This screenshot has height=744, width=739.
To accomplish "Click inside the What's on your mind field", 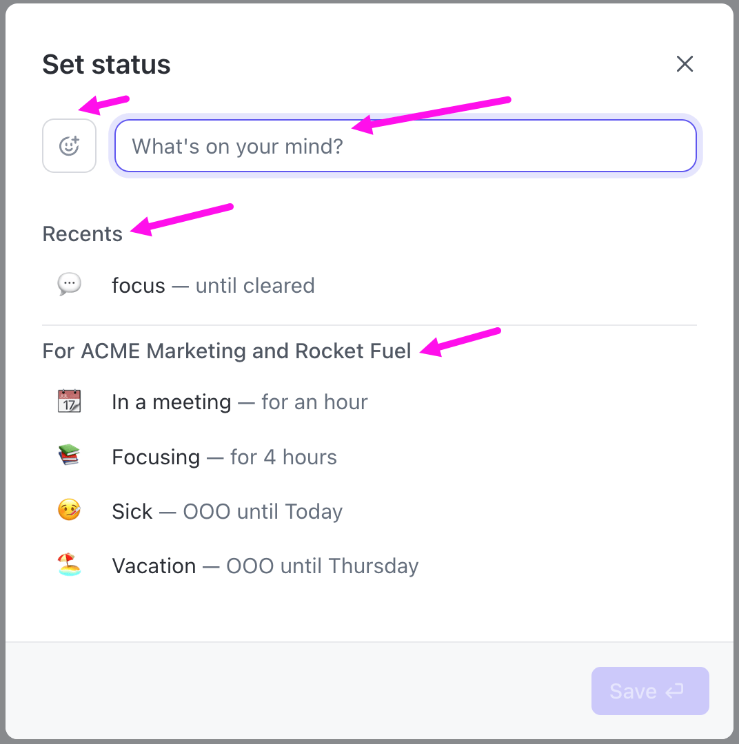I will [405, 145].
